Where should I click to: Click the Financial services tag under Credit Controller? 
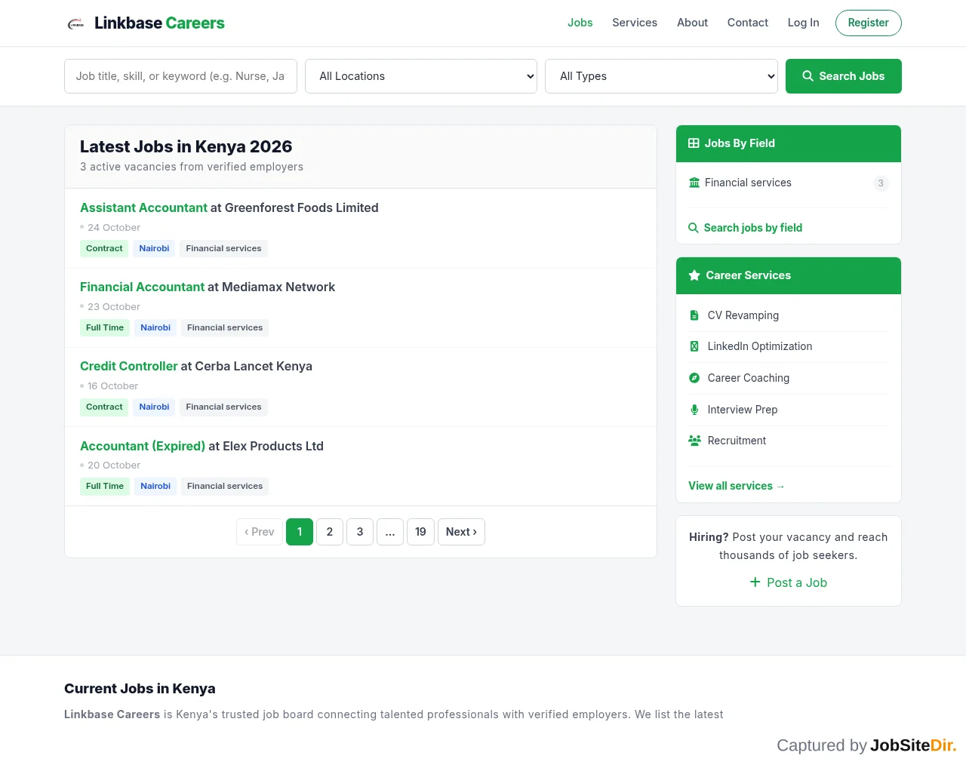[224, 407]
